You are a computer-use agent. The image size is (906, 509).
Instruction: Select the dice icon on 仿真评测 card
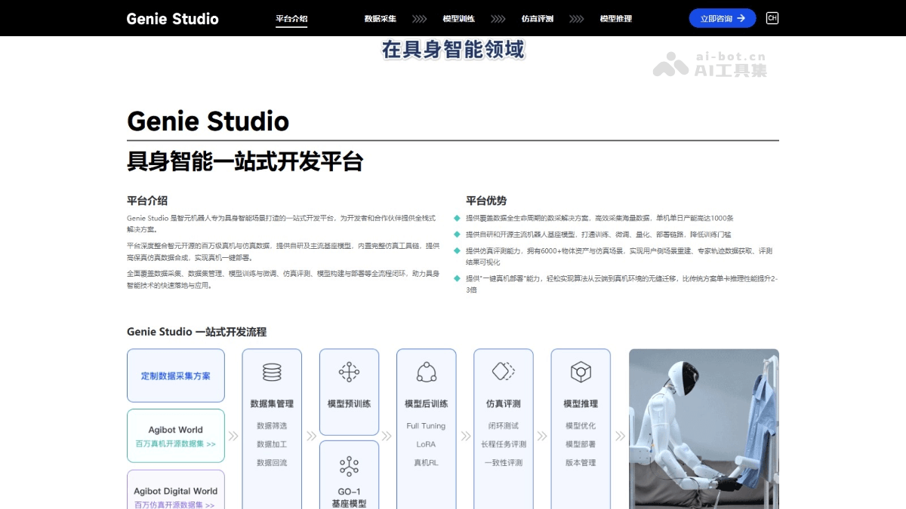tap(503, 372)
